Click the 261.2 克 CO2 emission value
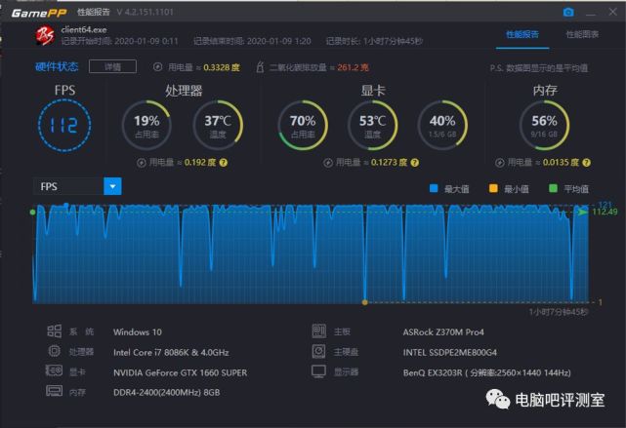This screenshot has height=428, width=626. click(353, 67)
